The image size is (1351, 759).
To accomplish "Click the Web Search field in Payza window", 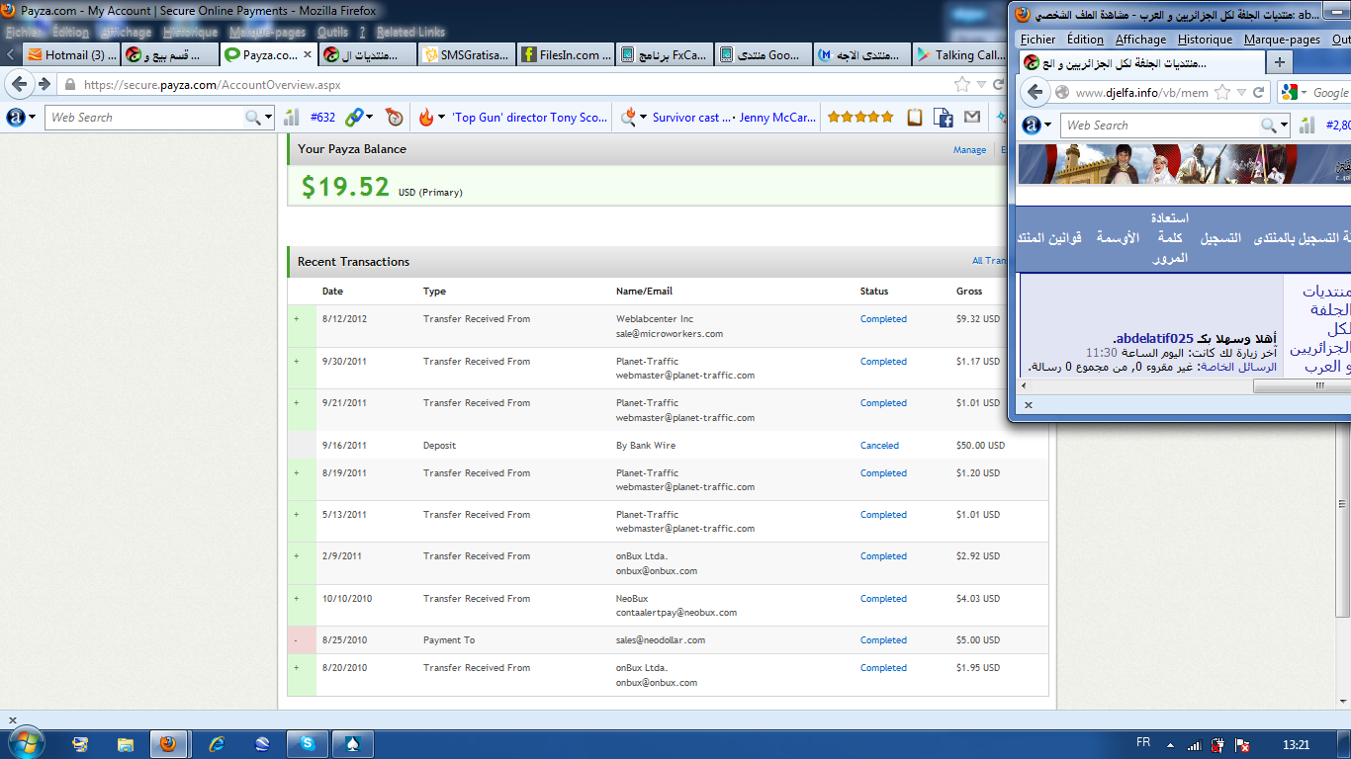I will pos(145,118).
